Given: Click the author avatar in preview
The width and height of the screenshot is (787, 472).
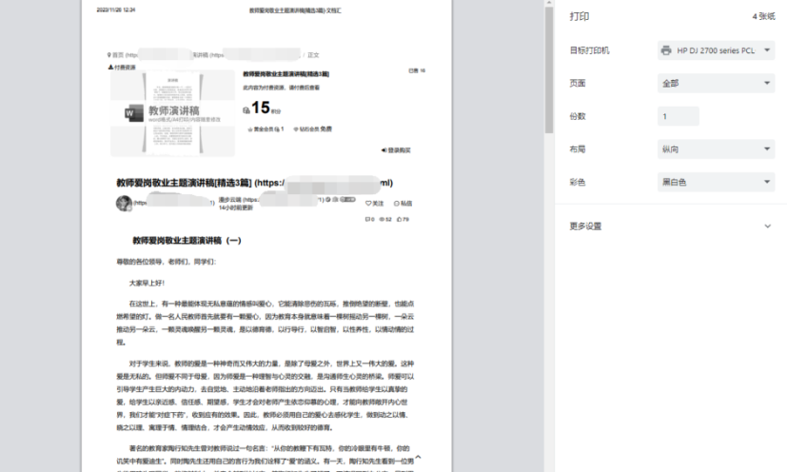Looking at the screenshot, I should [x=124, y=204].
